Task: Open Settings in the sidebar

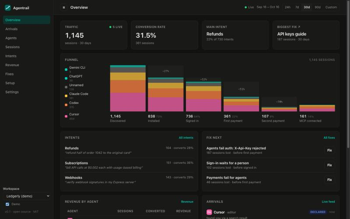Action: pyautogui.click(x=27, y=92)
